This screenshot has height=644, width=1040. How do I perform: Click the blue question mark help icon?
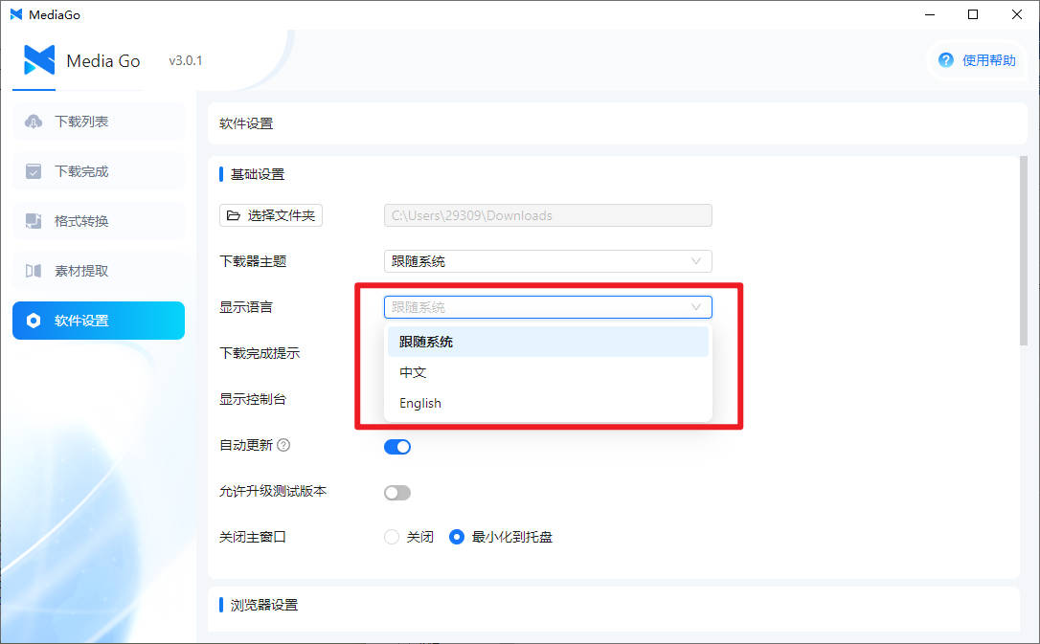[x=946, y=60]
